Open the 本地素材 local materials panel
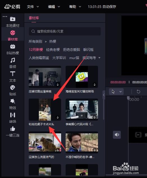The height and width of the screenshot is (178, 147). click(13, 22)
